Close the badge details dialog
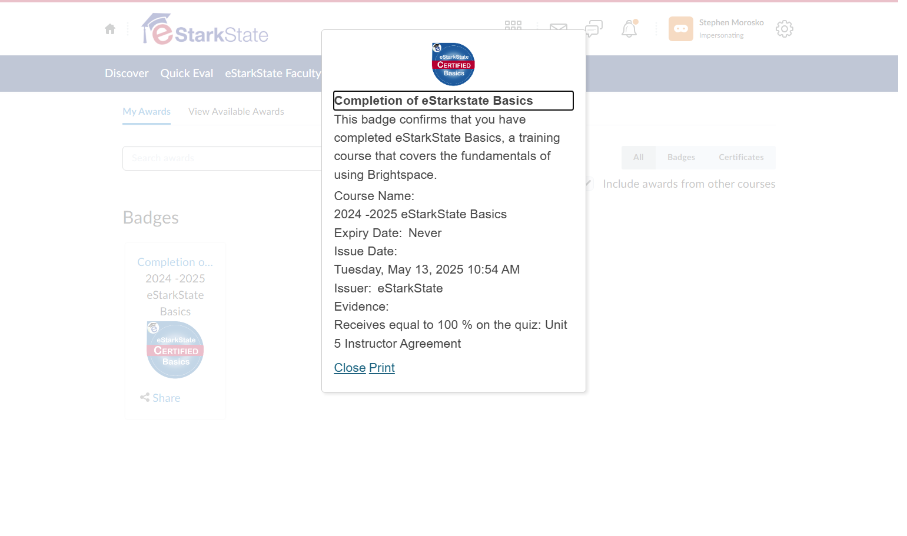 point(350,368)
